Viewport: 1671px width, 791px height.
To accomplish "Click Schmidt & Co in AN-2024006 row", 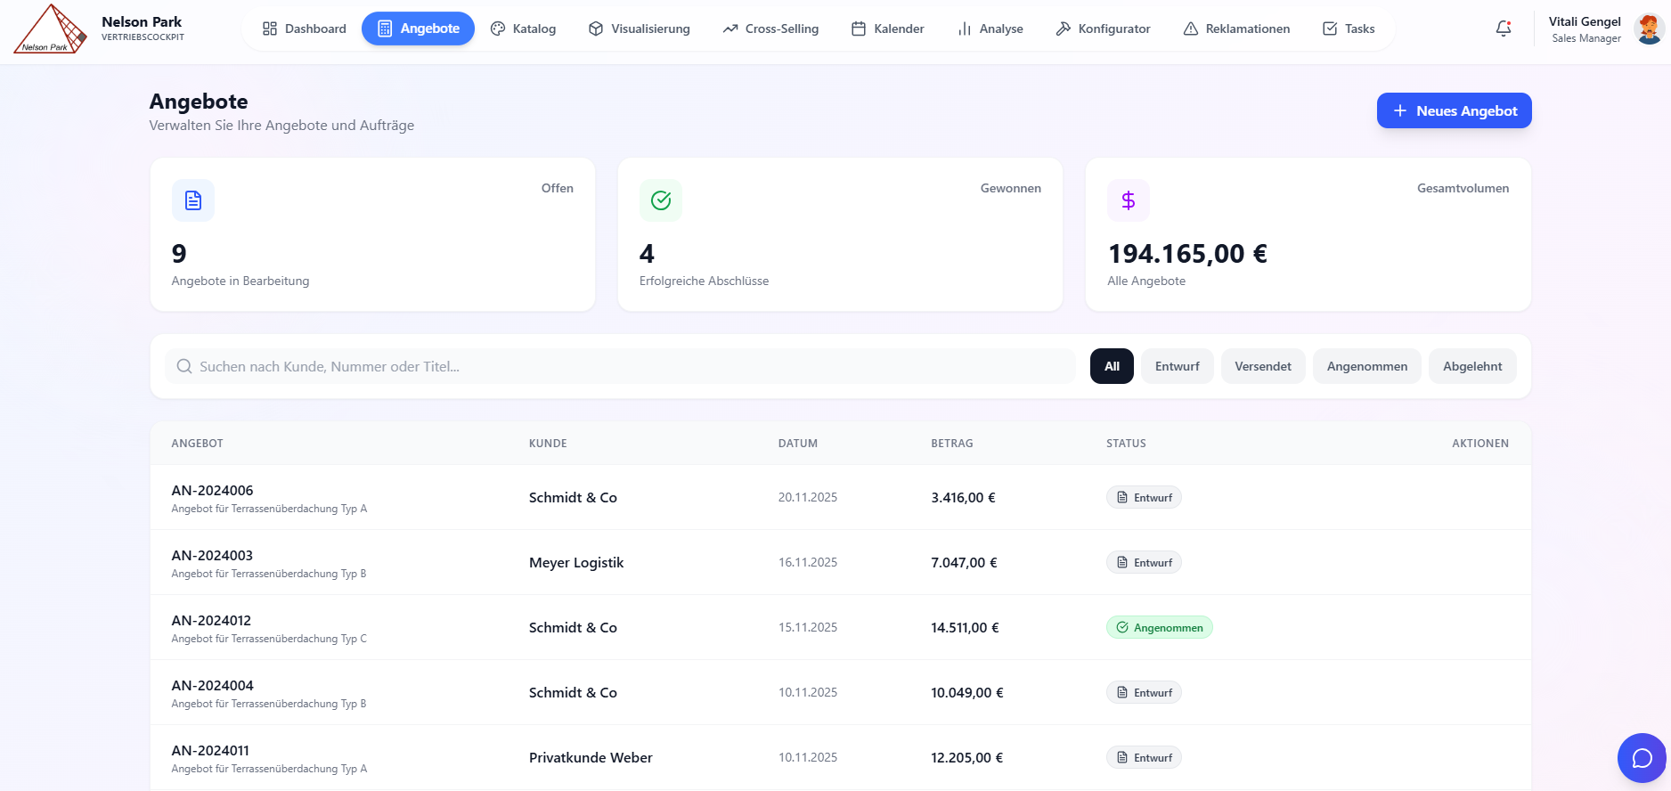I will [573, 497].
